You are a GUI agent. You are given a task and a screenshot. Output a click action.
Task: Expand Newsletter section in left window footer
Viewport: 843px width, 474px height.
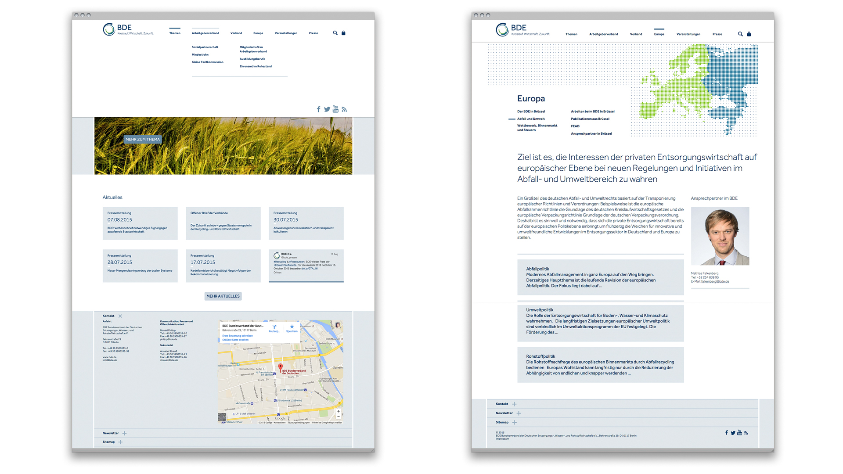(x=124, y=433)
